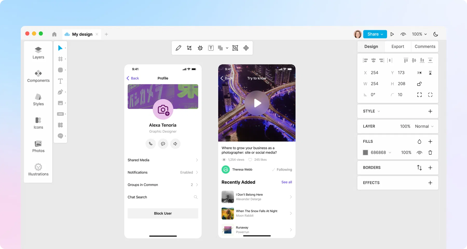This screenshot has height=249, width=467.
Task: Select the Crop tool
Action: coord(189,48)
